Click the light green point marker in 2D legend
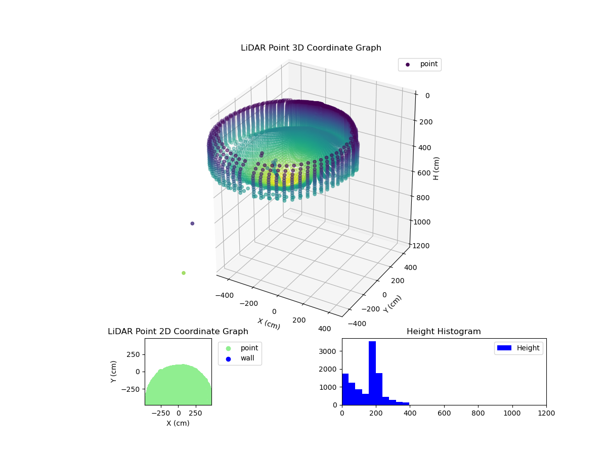 [228, 348]
